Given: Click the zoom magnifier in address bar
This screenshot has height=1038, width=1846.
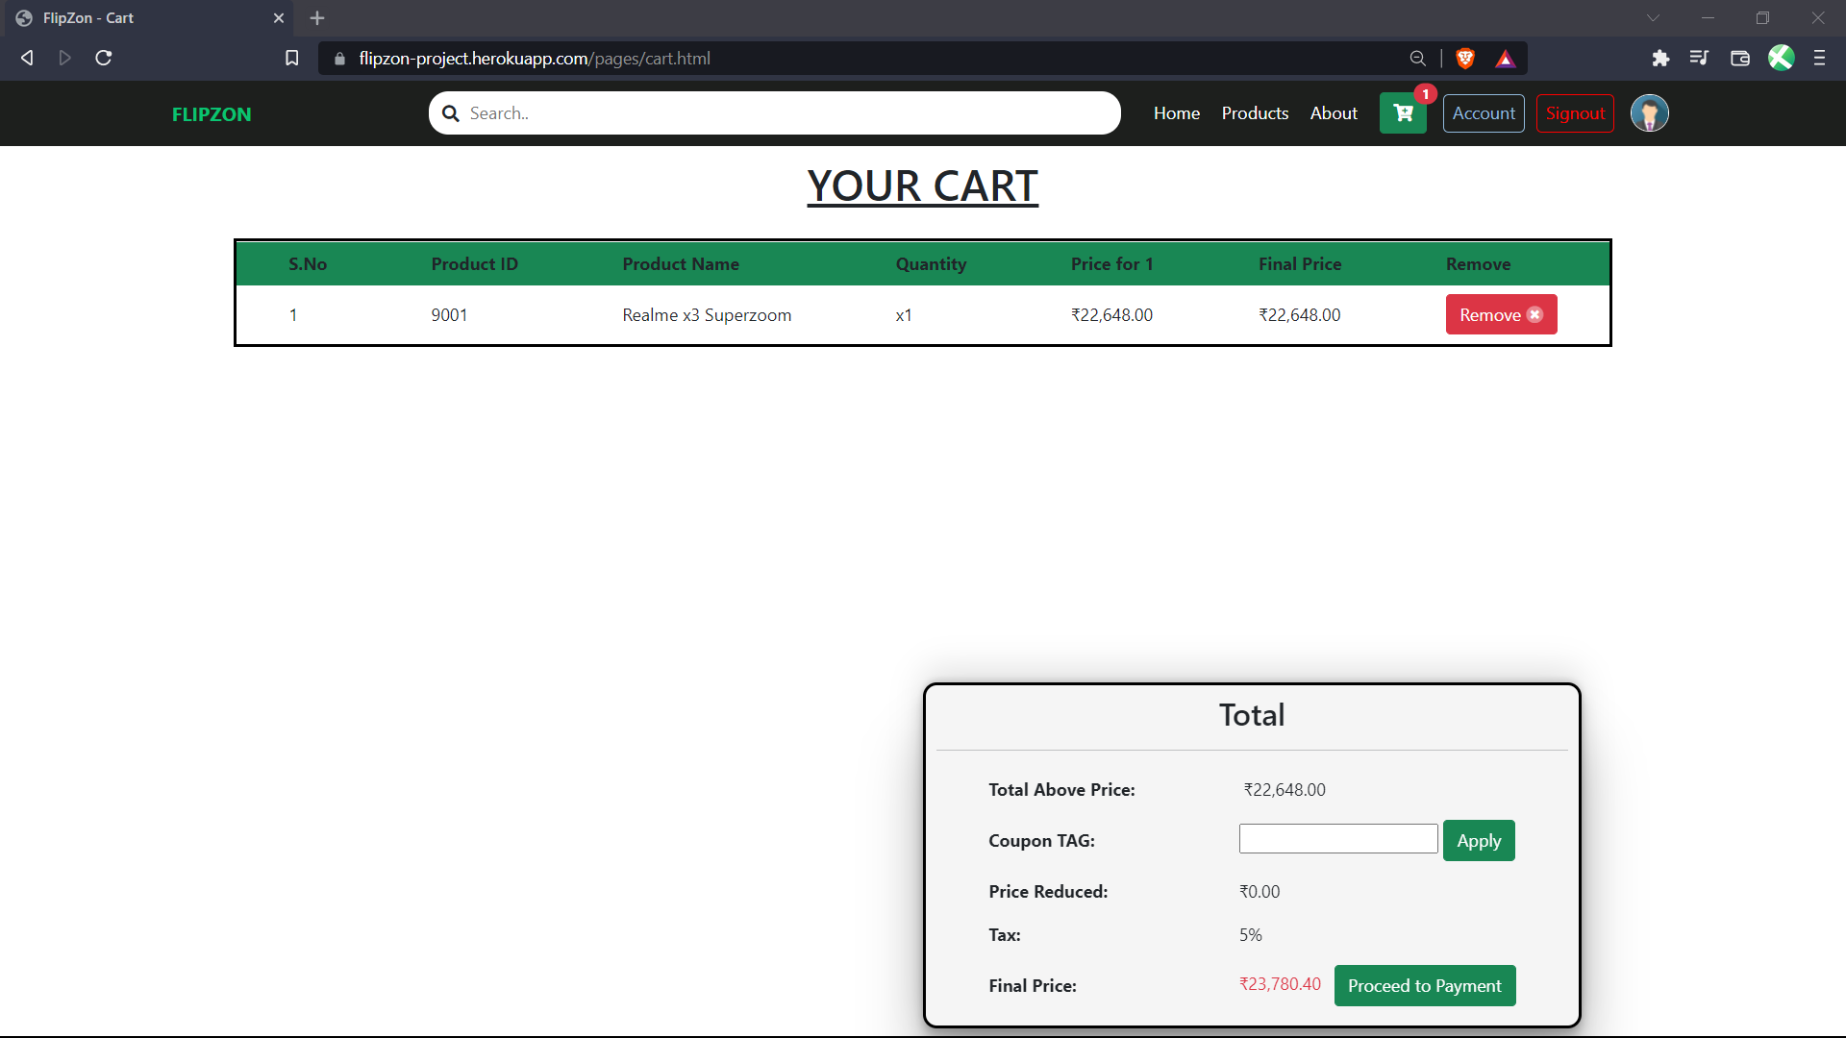Looking at the screenshot, I should pos(1418,59).
